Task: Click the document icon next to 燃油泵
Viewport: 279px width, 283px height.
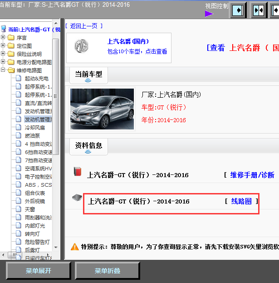Action: [18, 135]
